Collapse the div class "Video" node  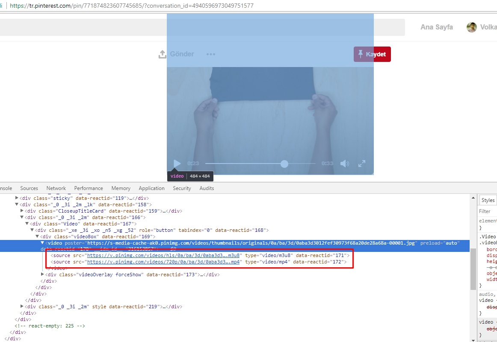click(x=27, y=224)
